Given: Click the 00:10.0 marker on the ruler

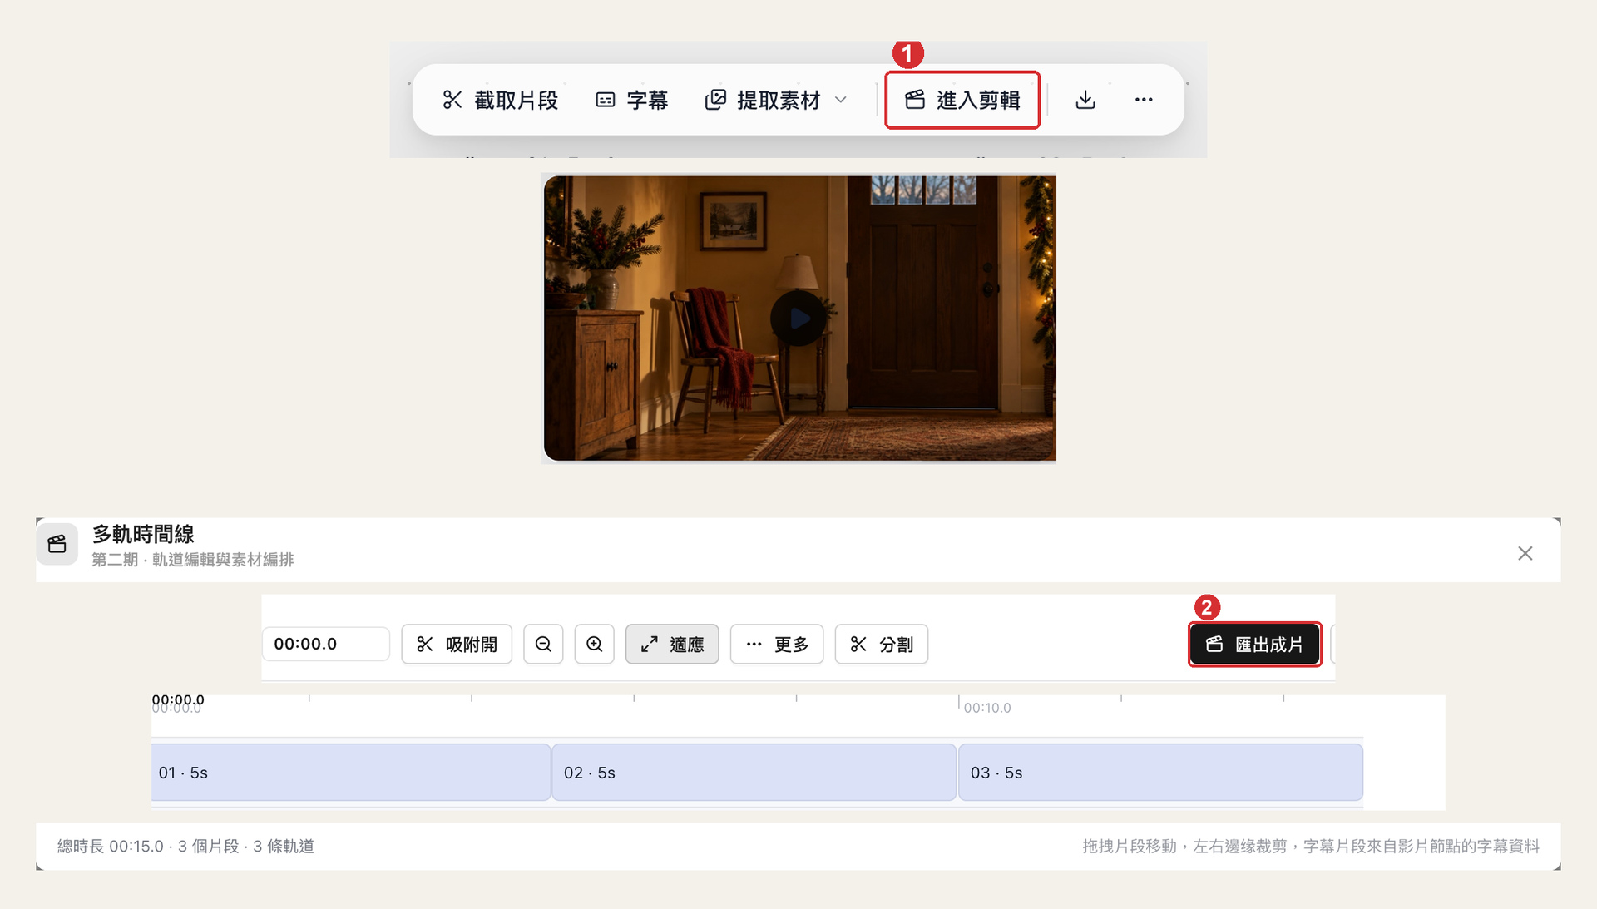Looking at the screenshot, I should pyautogui.click(x=987, y=708).
